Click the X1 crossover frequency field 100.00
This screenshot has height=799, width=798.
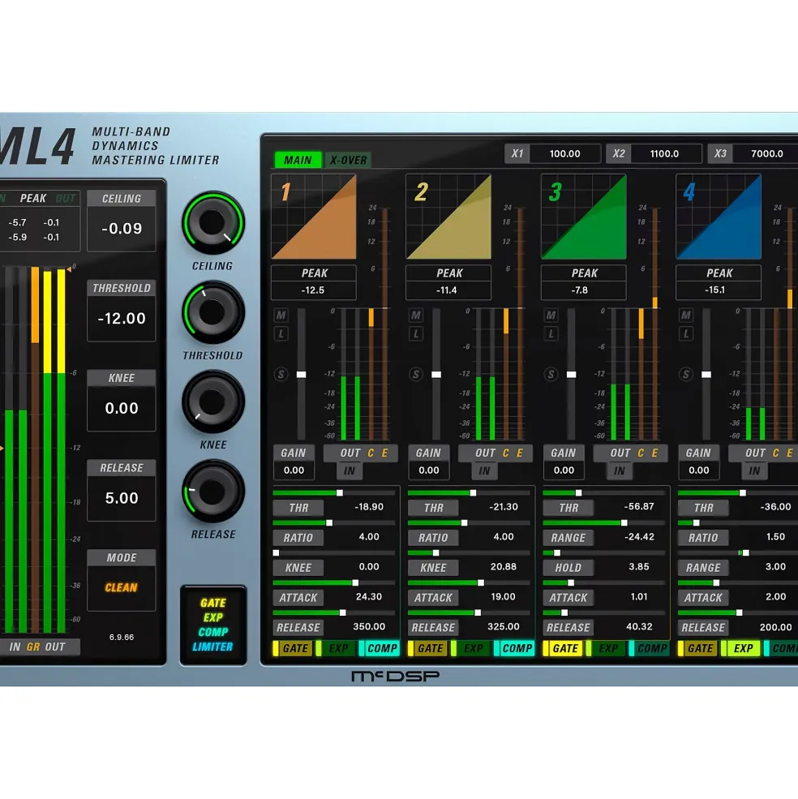click(x=564, y=153)
